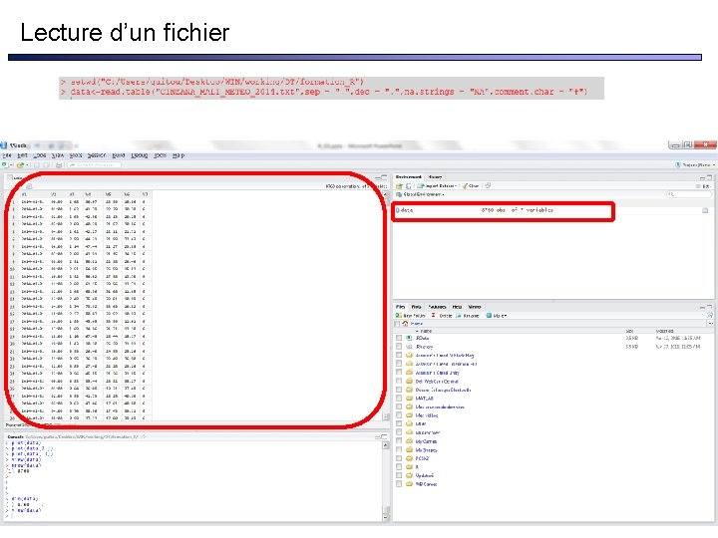Image resolution: width=718 pixels, height=538 pixels.
Task: Click the Print icon in main toolbar
Action: pyautogui.click(x=59, y=164)
